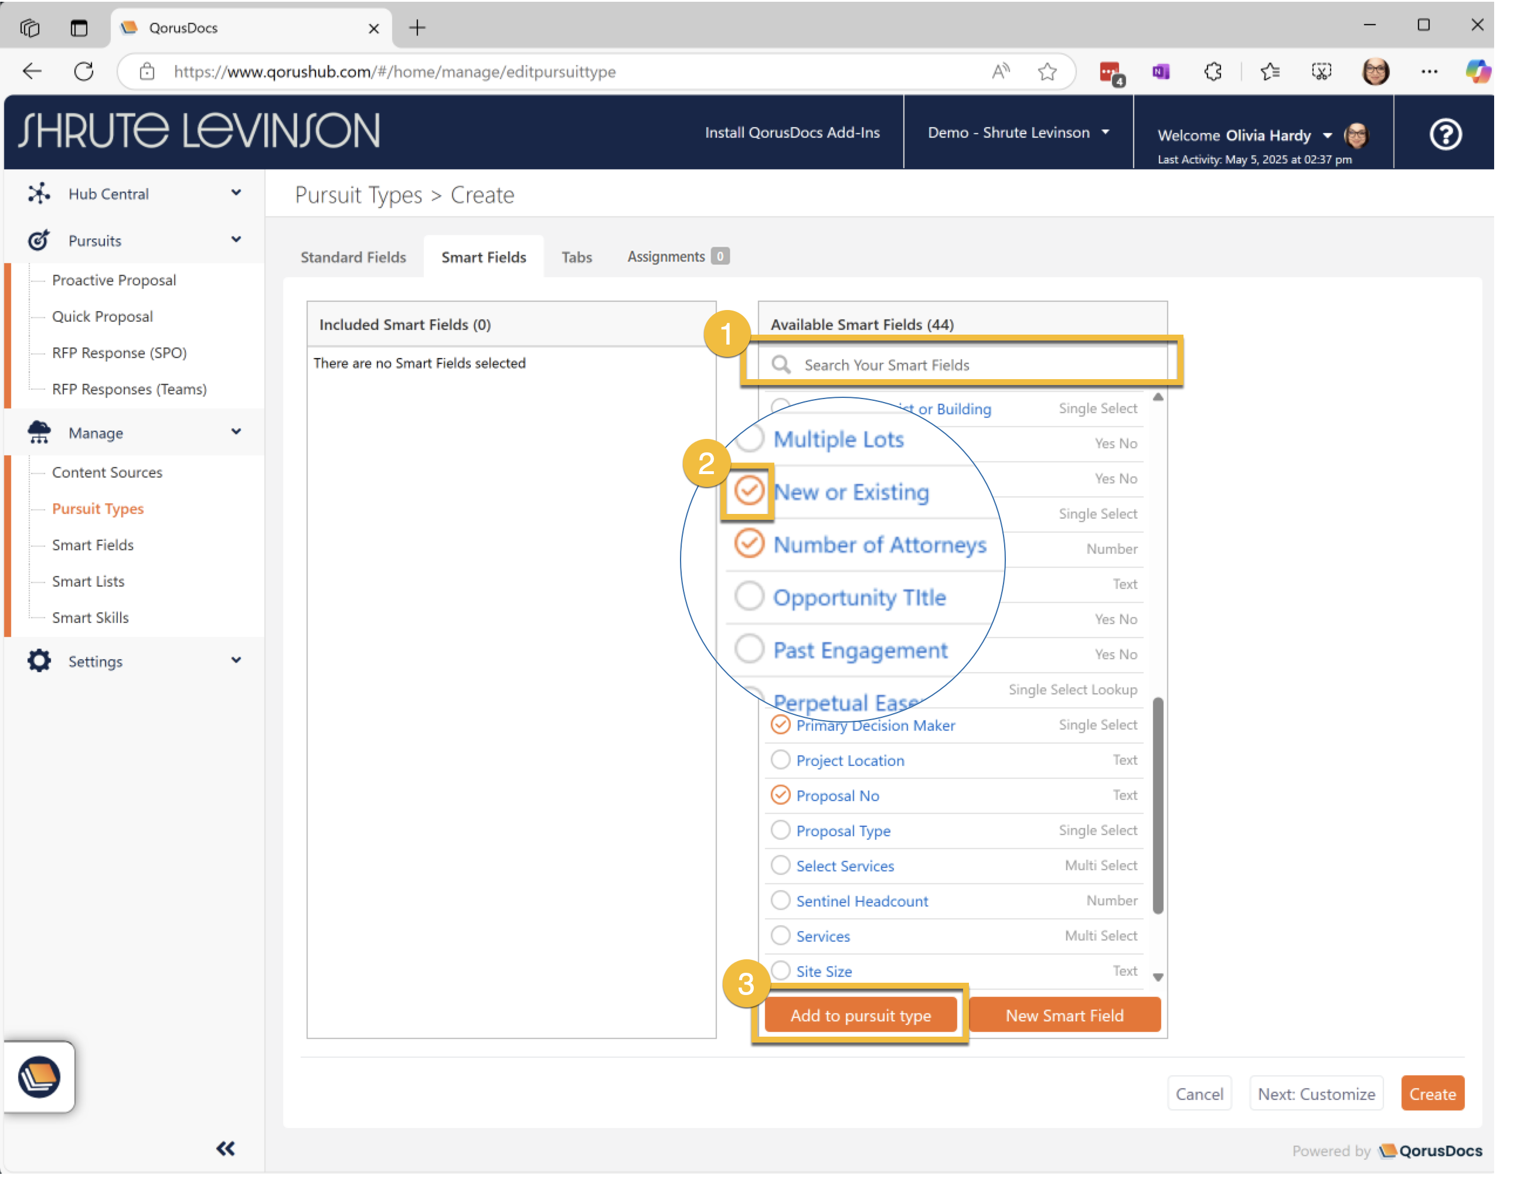Click the help question mark icon
The height and width of the screenshot is (1189, 1517).
pyautogui.click(x=1445, y=134)
